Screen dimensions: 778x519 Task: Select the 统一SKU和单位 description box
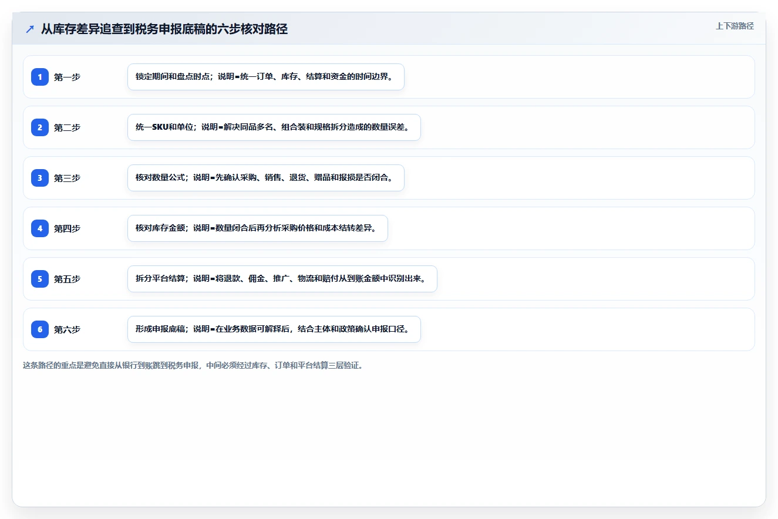tap(274, 127)
